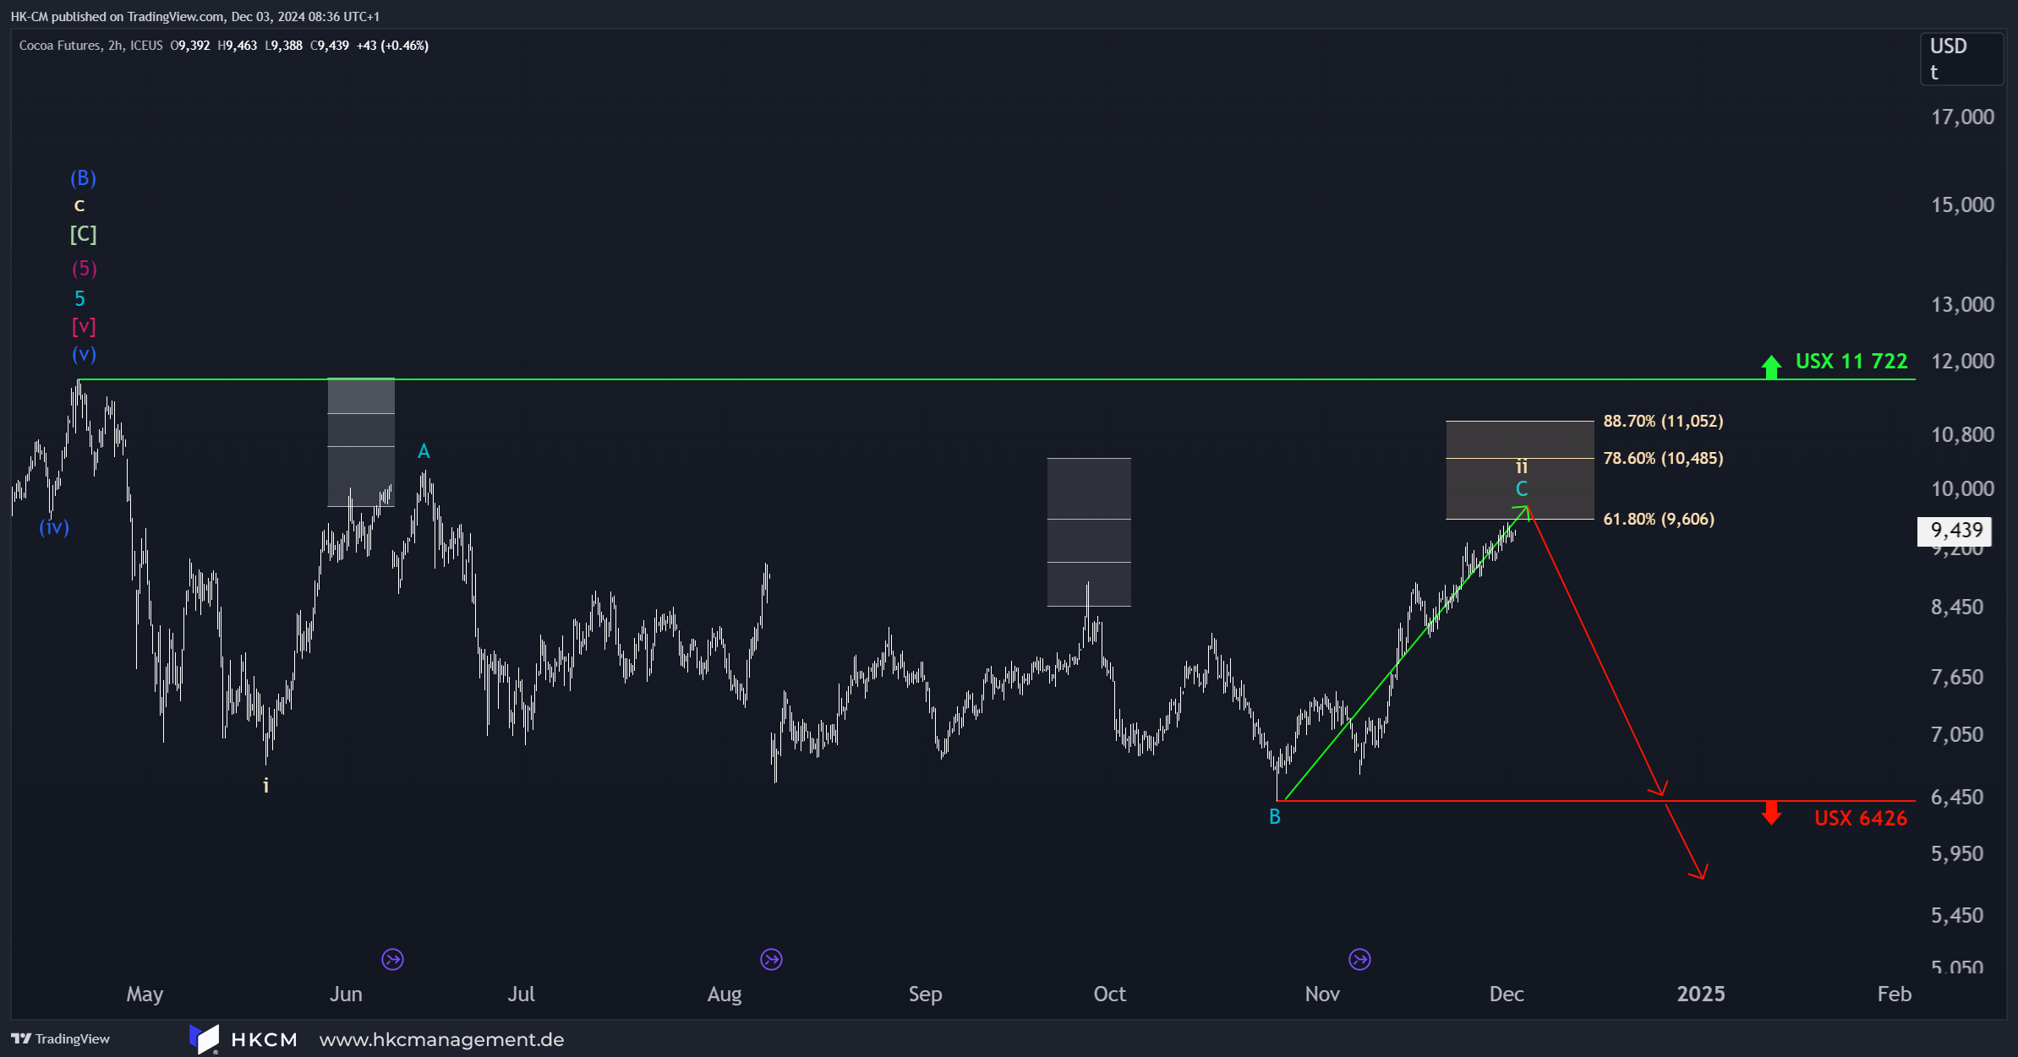Click the TradingView logo at bottom left

click(60, 1038)
